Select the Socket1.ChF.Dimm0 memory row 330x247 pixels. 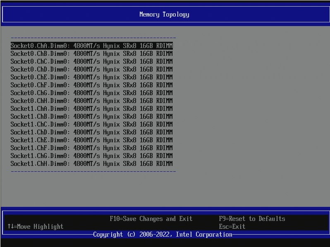point(91,148)
